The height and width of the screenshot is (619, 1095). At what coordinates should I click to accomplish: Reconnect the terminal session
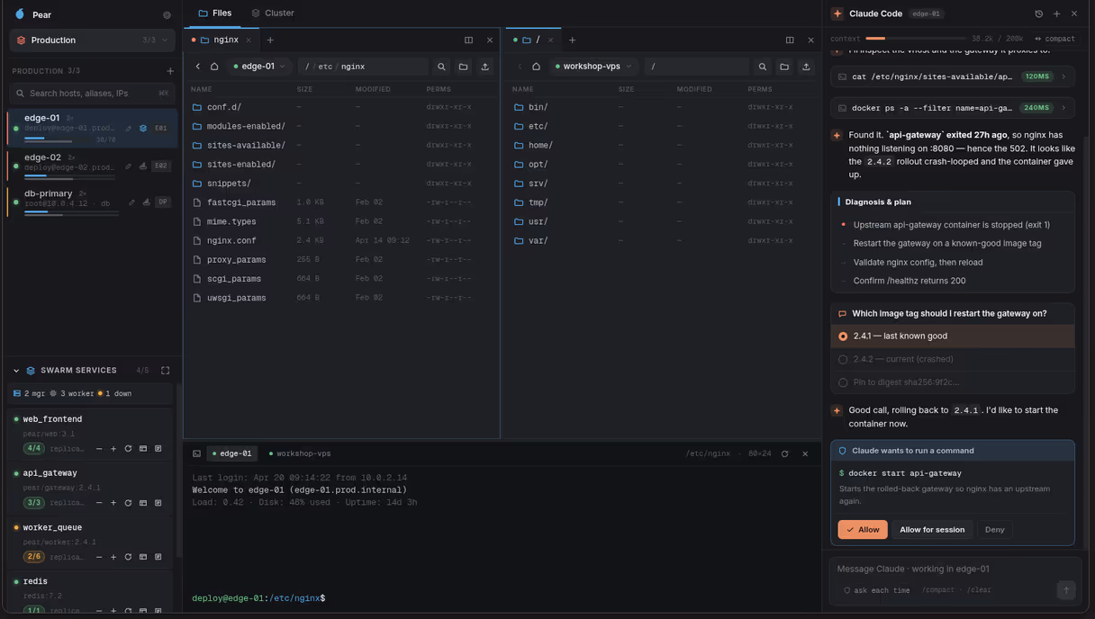(x=784, y=453)
